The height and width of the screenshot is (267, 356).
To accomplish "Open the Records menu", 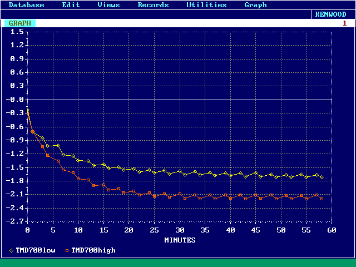I will (153, 5).
